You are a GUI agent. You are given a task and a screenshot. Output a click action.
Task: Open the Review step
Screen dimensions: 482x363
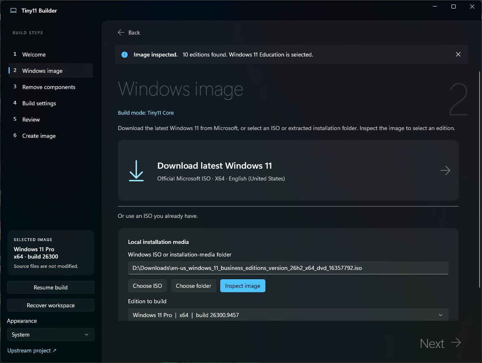coord(51,120)
